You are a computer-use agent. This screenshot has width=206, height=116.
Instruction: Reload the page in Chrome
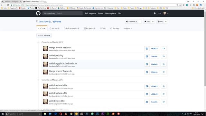tap(8, 5)
